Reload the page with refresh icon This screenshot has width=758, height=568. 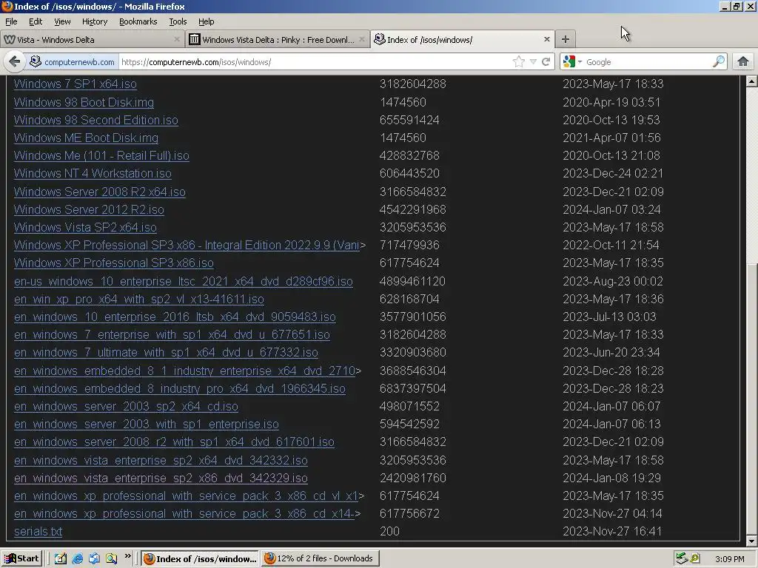[x=546, y=62]
